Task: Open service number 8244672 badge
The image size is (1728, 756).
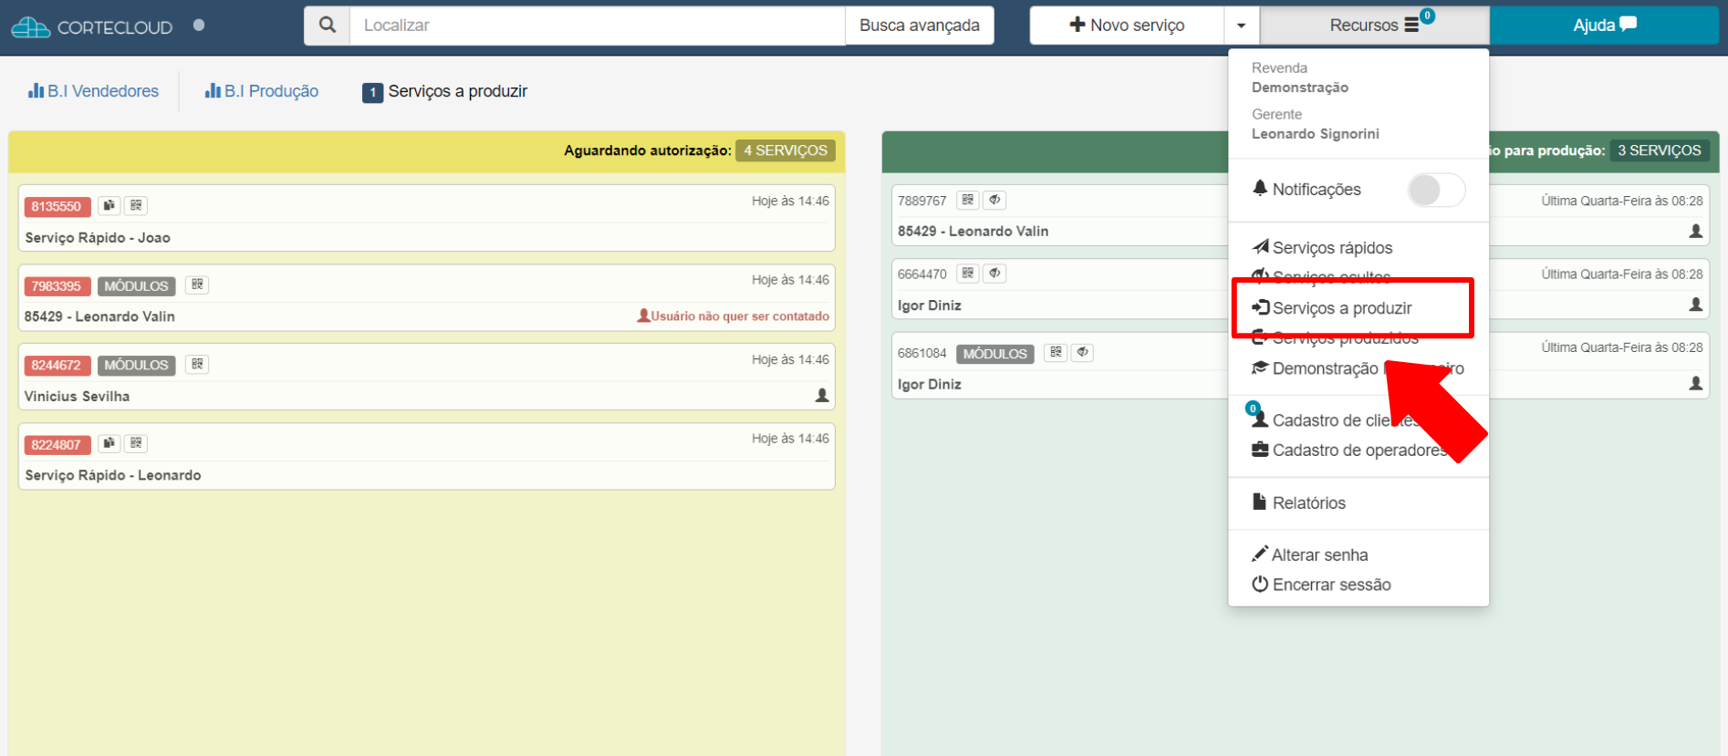Action: 57,366
